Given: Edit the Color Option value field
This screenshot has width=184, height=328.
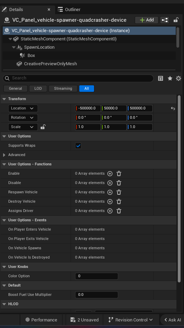Looking at the screenshot, I should click(96, 276).
